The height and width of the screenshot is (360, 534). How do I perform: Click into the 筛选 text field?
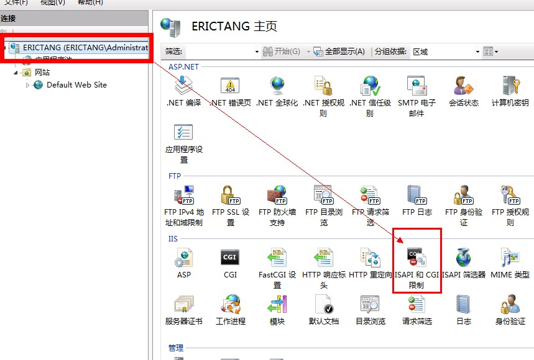point(219,52)
